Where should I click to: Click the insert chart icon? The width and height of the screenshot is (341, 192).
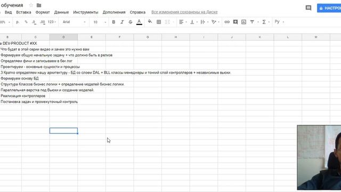tap(244, 22)
